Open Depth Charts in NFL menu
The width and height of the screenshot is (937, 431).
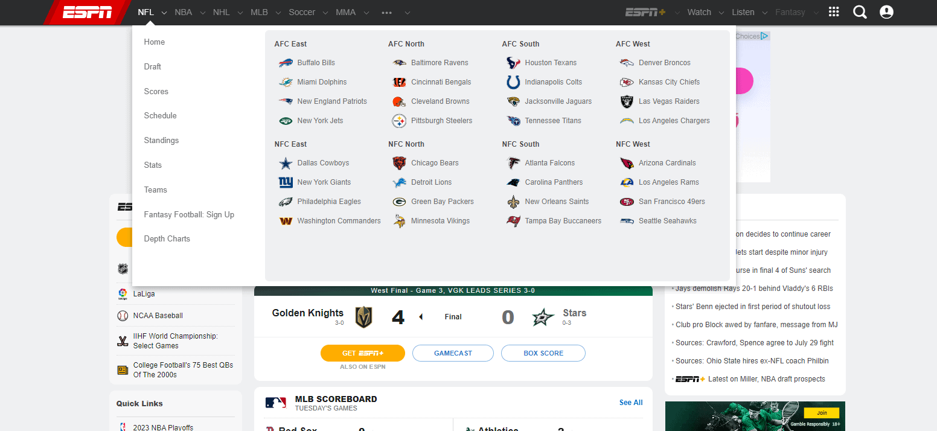167,238
